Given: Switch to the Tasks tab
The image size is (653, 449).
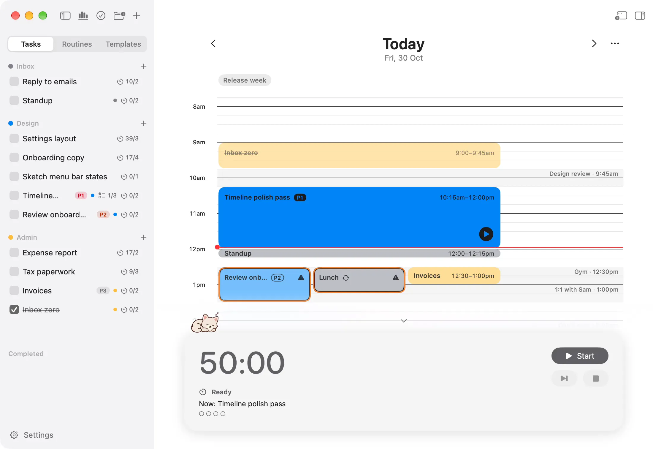Looking at the screenshot, I should pyautogui.click(x=31, y=44).
